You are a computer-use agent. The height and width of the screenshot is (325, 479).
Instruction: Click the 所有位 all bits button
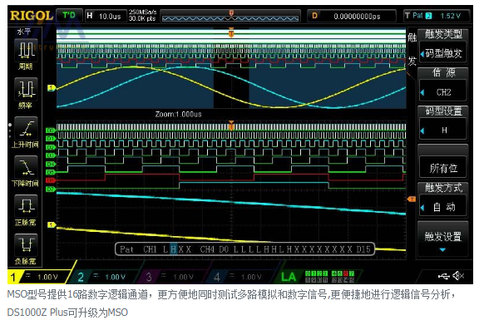[x=443, y=168]
